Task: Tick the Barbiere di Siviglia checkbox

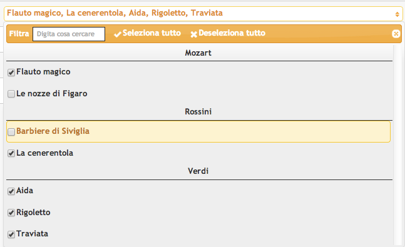Action: point(11,132)
